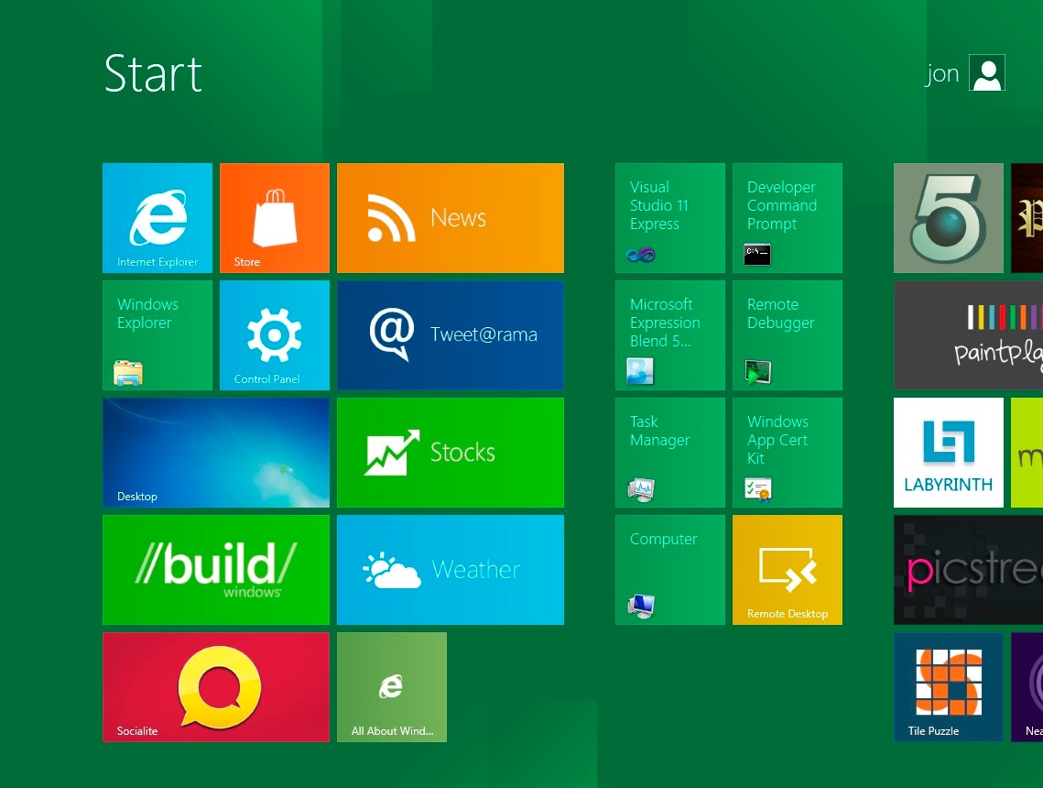The image size is (1043, 788).
Task: Open Task Manager
Action: 669,452
